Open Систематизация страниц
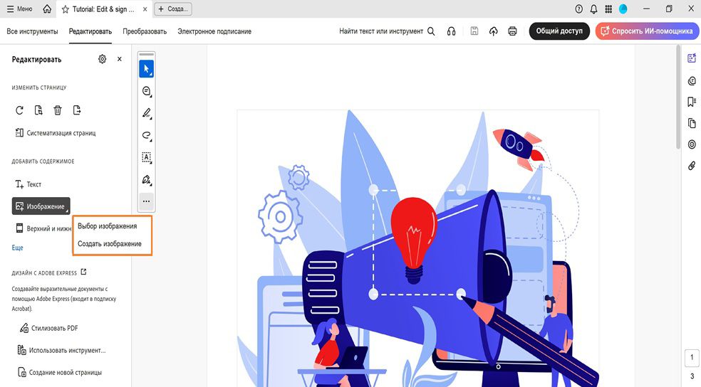701x387 pixels. [56, 132]
